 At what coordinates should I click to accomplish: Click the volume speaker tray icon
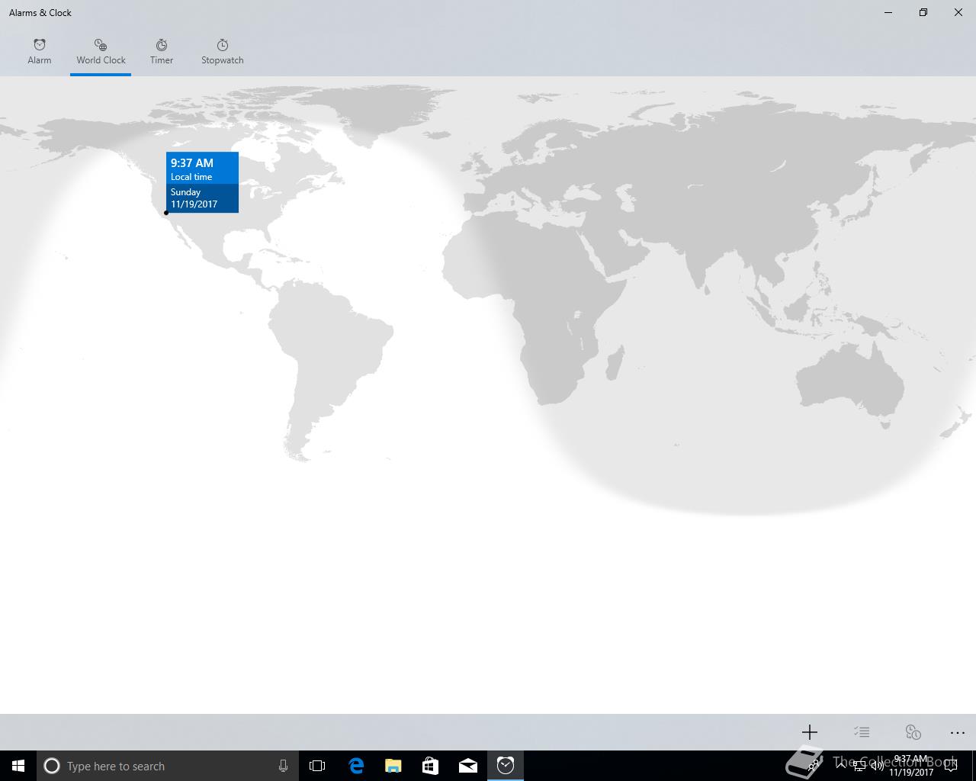point(878,766)
